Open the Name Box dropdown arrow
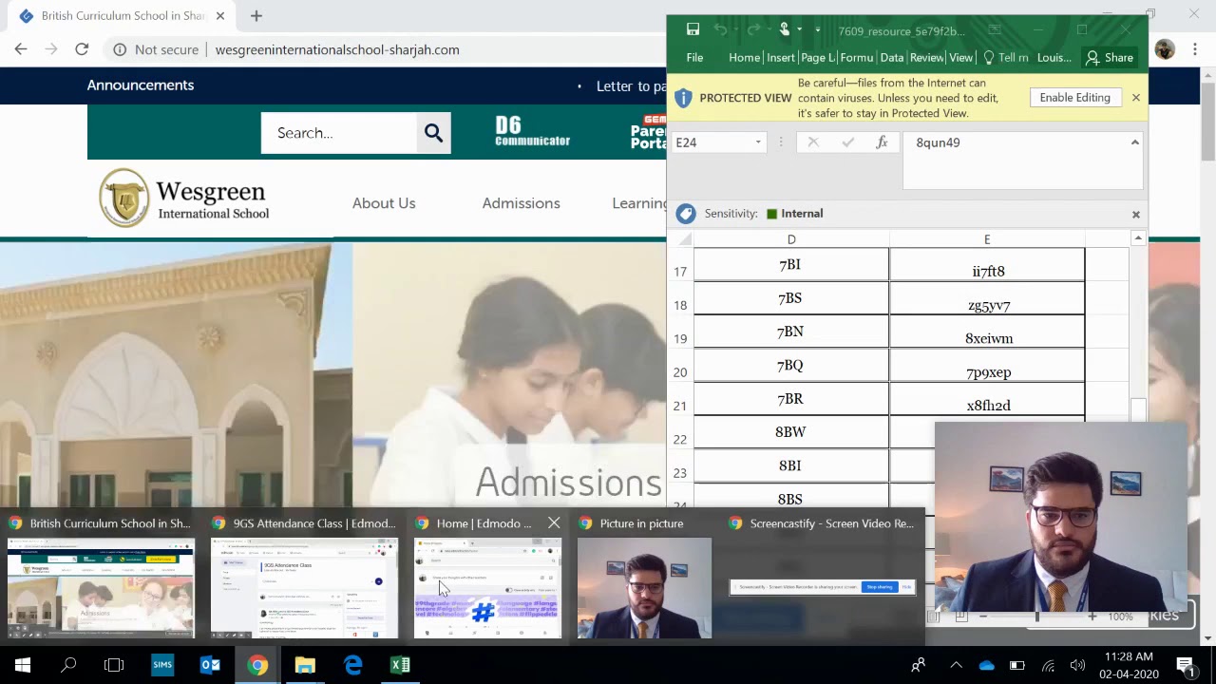Viewport: 1216px width, 684px height. tap(758, 142)
